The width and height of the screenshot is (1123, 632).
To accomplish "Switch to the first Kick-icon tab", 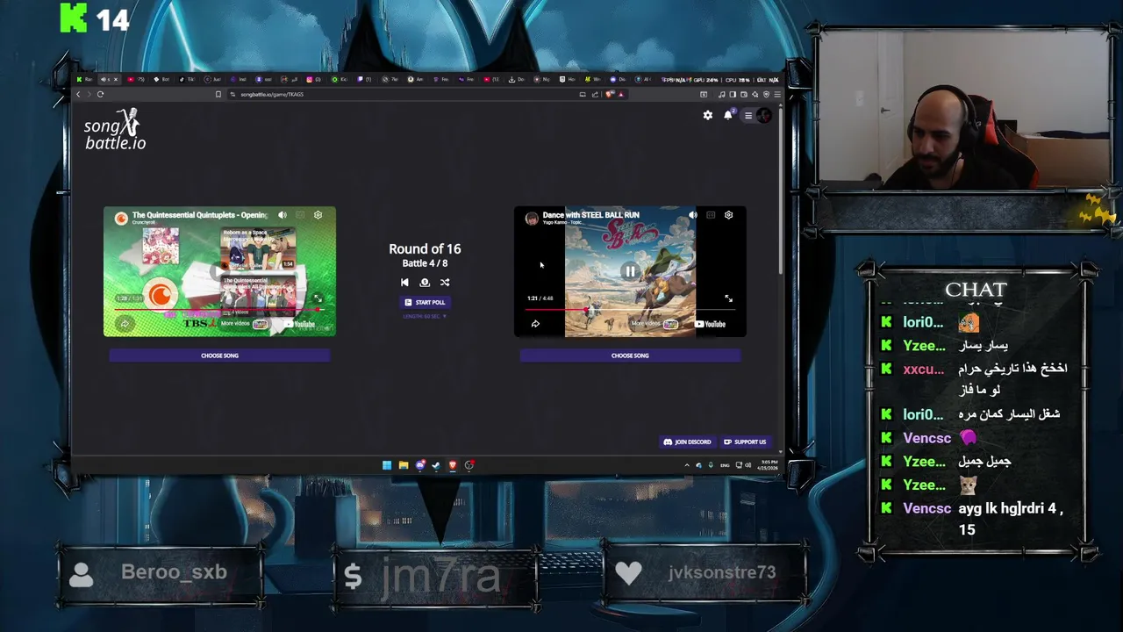I will (x=85, y=80).
